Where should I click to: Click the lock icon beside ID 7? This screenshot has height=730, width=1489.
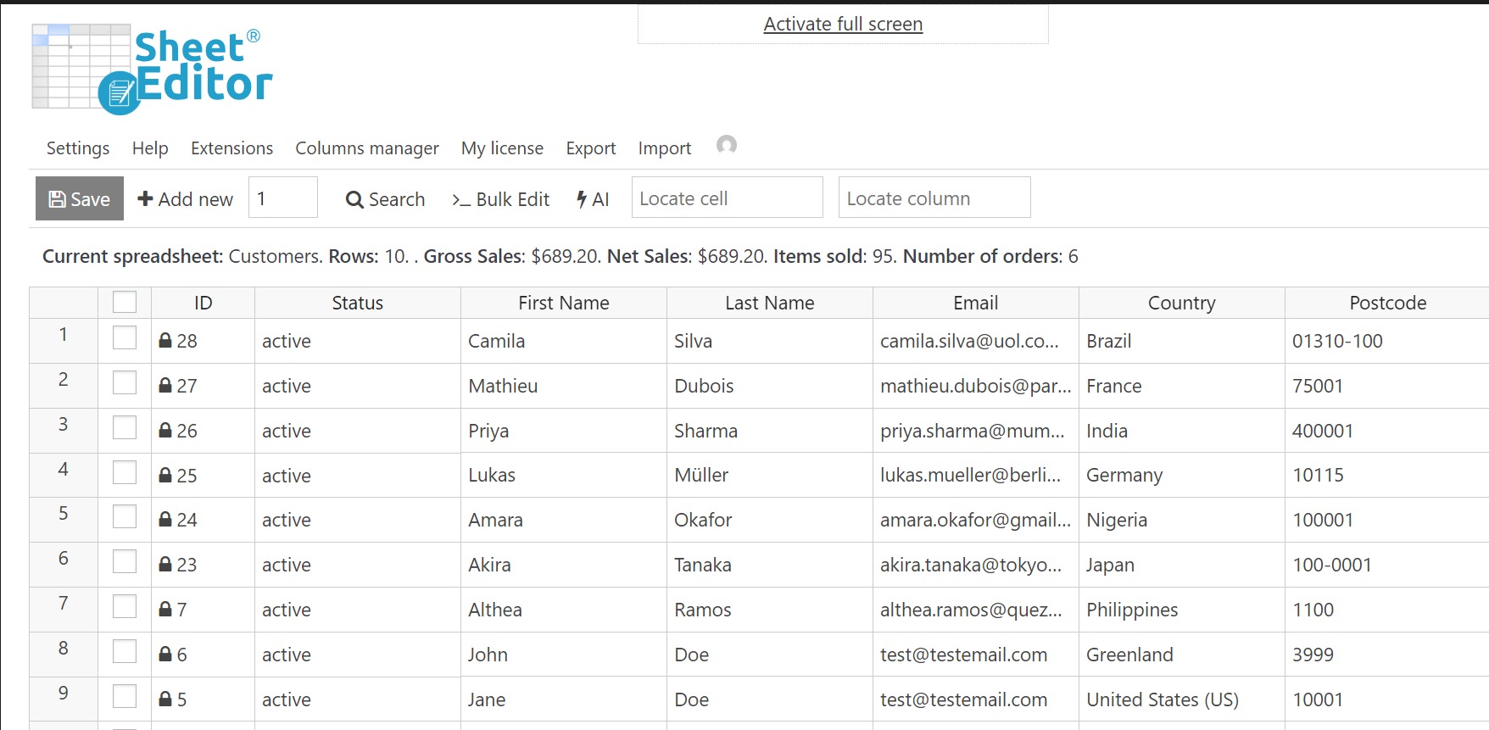click(x=165, y=610)
